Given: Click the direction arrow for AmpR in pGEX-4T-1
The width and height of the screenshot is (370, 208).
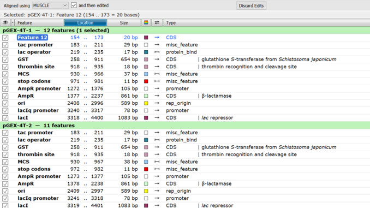Looking at the screenshot, I should [x=157, y=96].
